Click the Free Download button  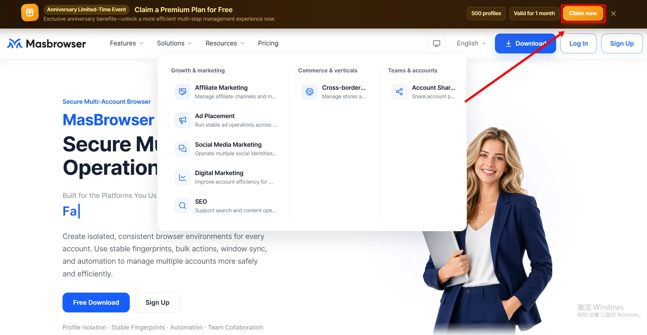[x=96, y=303]
